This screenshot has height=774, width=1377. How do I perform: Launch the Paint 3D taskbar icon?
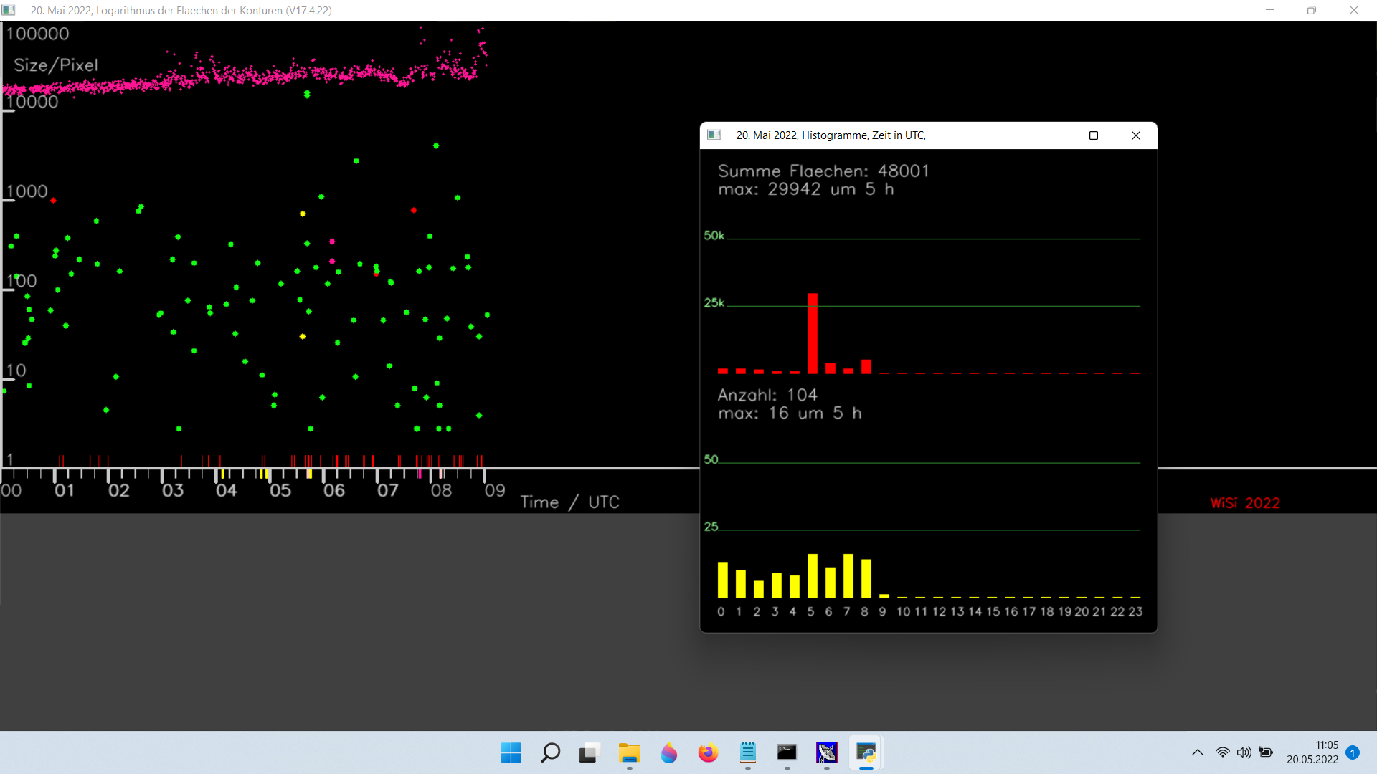point(668,753)
